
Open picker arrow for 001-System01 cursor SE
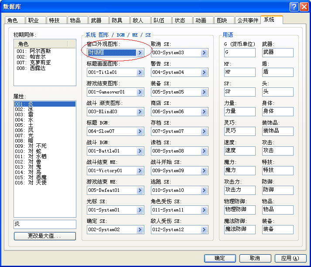[x=140, y=210]
